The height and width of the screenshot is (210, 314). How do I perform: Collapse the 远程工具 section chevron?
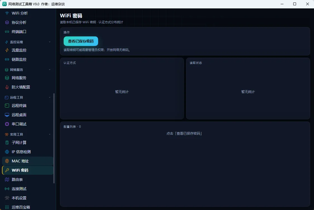(x=50, y=97)
